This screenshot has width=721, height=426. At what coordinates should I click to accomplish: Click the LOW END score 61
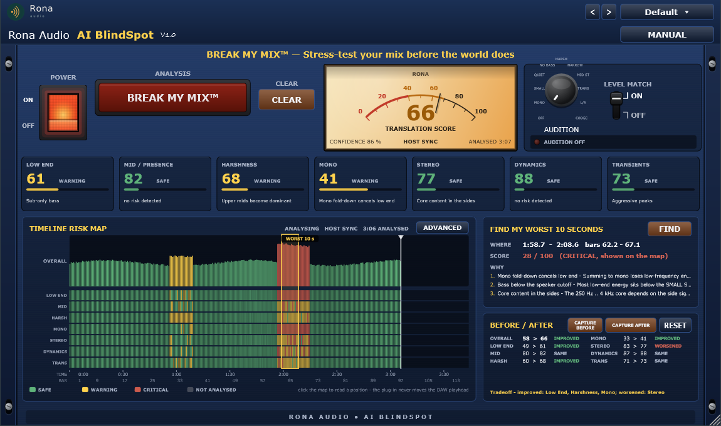(x=35, y=179)
